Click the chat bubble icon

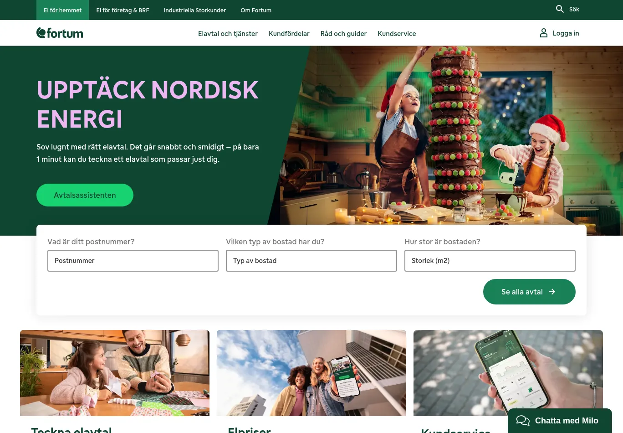523,421
